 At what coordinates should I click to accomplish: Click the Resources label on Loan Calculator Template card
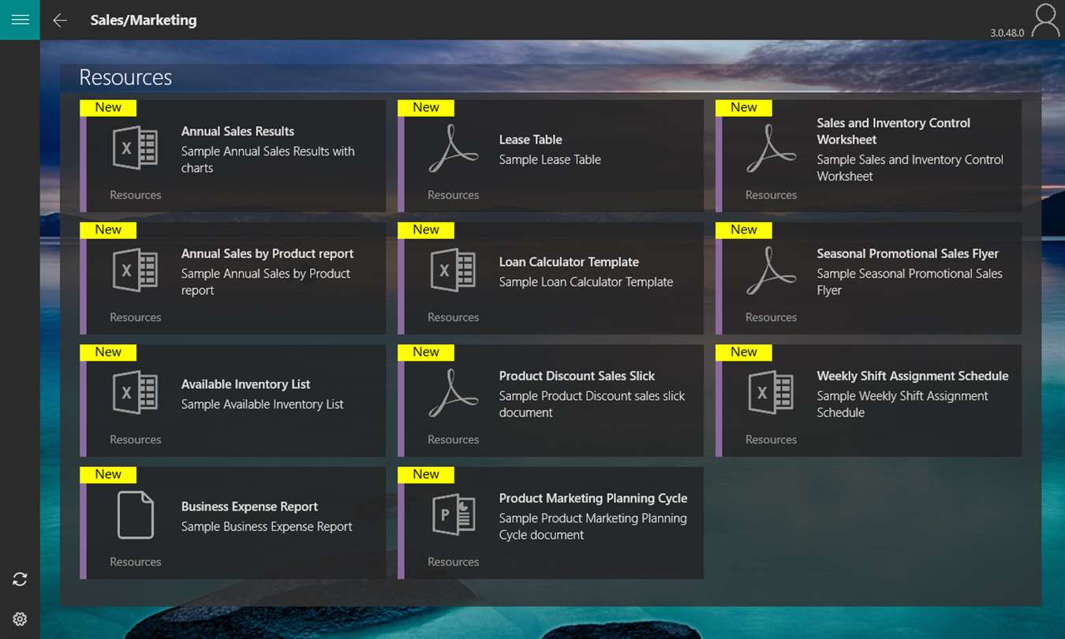[x=454, y=317]
